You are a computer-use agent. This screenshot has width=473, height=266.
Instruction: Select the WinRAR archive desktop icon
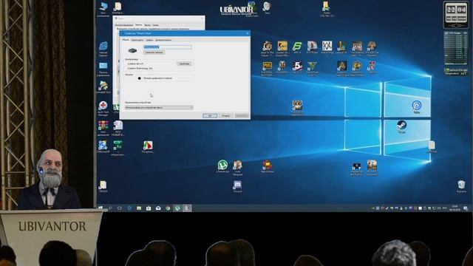(103, 128)
